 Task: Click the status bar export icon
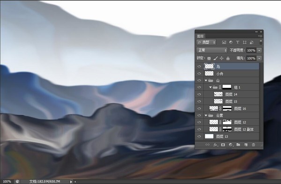click(17, 182)
